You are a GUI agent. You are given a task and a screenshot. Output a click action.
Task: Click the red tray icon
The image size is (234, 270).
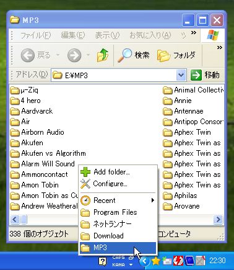click(178, 261)
